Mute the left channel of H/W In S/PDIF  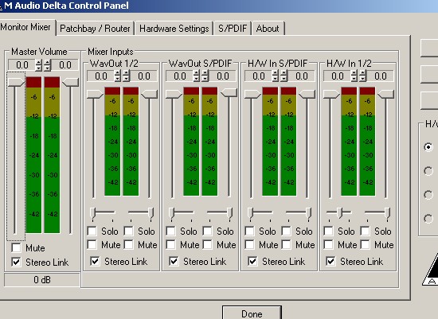coord(249,245)
